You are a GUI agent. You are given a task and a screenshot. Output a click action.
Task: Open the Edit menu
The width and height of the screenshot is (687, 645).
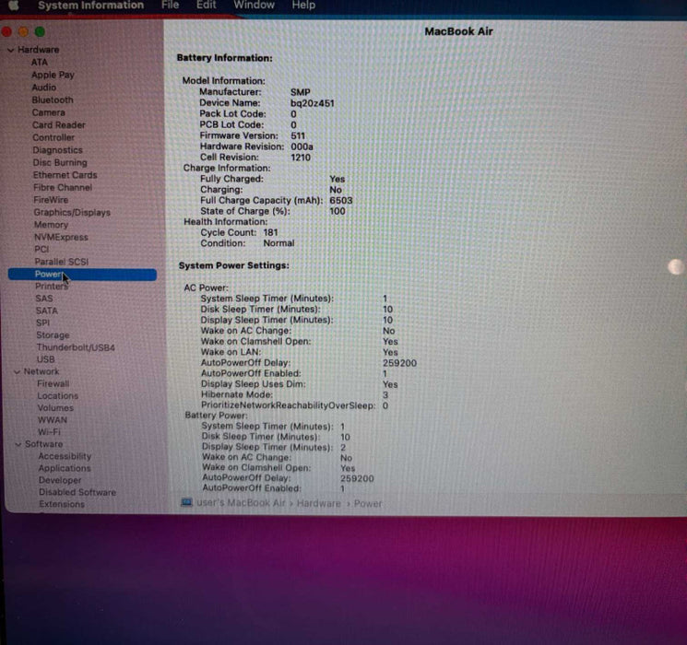[x=206, y=5]
